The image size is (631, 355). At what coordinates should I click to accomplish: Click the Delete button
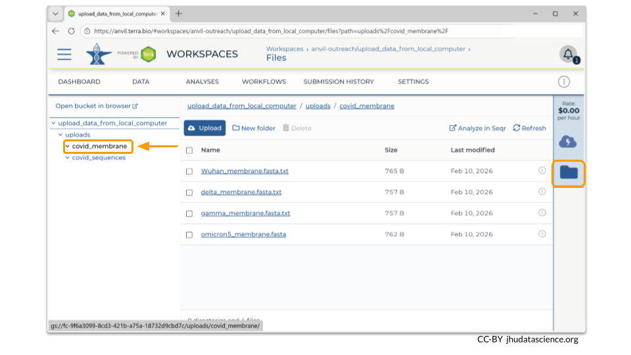pos(297,128)
